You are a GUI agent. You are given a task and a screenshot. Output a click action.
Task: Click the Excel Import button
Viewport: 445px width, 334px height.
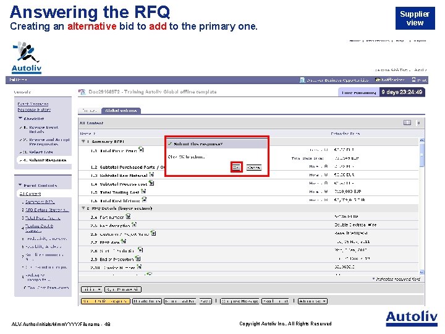276,301
